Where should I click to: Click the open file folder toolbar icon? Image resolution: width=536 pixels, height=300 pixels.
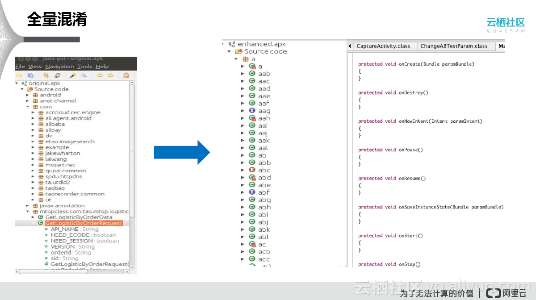point(19,75)
